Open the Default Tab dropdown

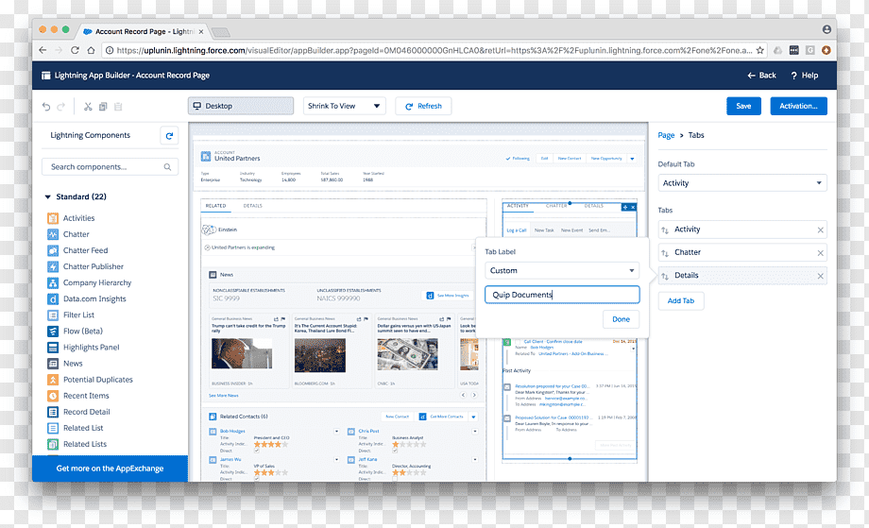[742, 183]
